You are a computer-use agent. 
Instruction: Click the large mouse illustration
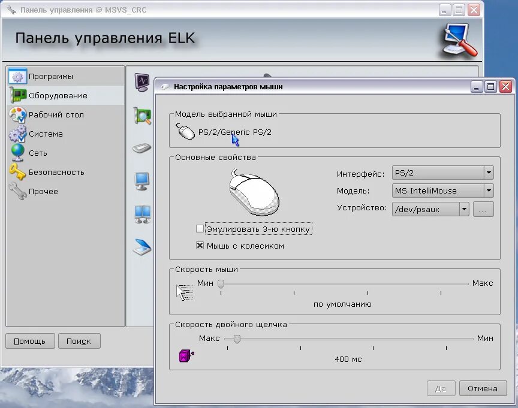click(x=254, y=192)
